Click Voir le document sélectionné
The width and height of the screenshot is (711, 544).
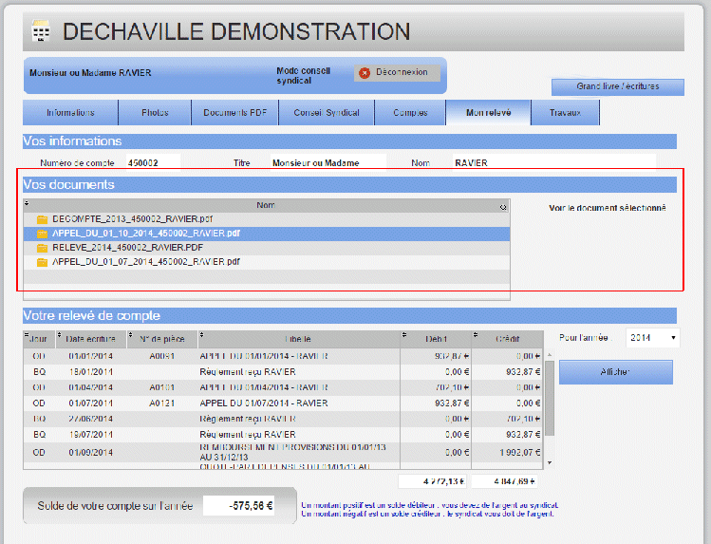click(608, 208)
